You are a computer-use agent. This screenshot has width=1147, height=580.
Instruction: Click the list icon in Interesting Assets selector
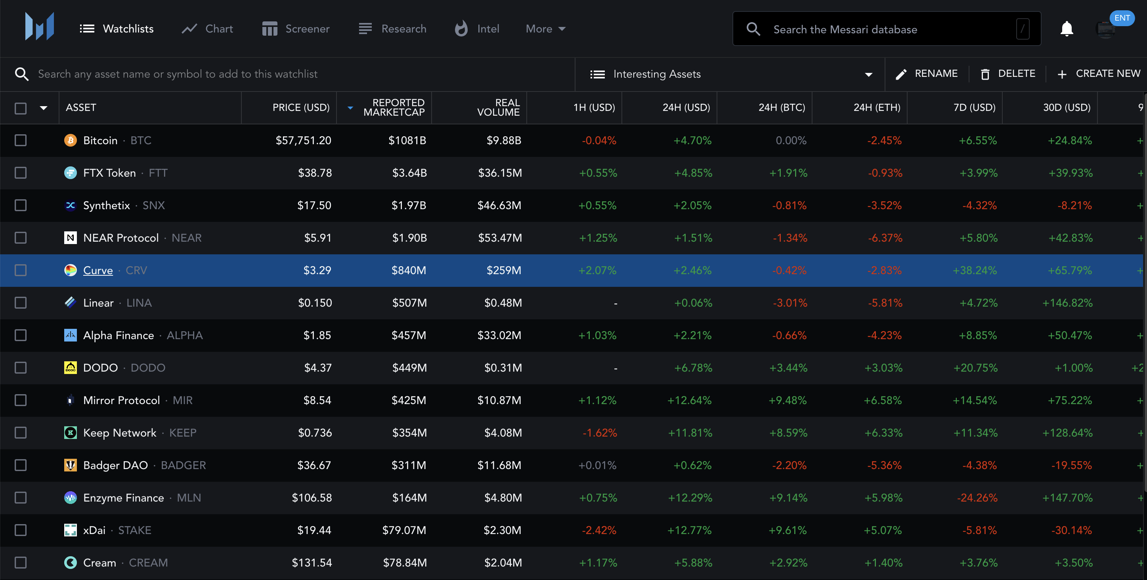597,74
